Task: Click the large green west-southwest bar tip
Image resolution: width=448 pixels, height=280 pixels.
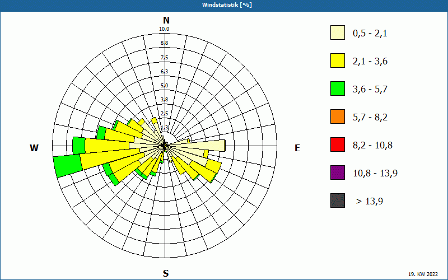Action: [x=68, y=166]
